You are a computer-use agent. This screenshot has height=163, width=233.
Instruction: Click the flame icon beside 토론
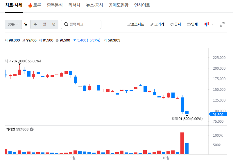point(30,5)
